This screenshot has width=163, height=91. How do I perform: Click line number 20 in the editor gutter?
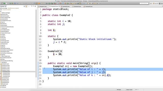(x=40, y=66)
